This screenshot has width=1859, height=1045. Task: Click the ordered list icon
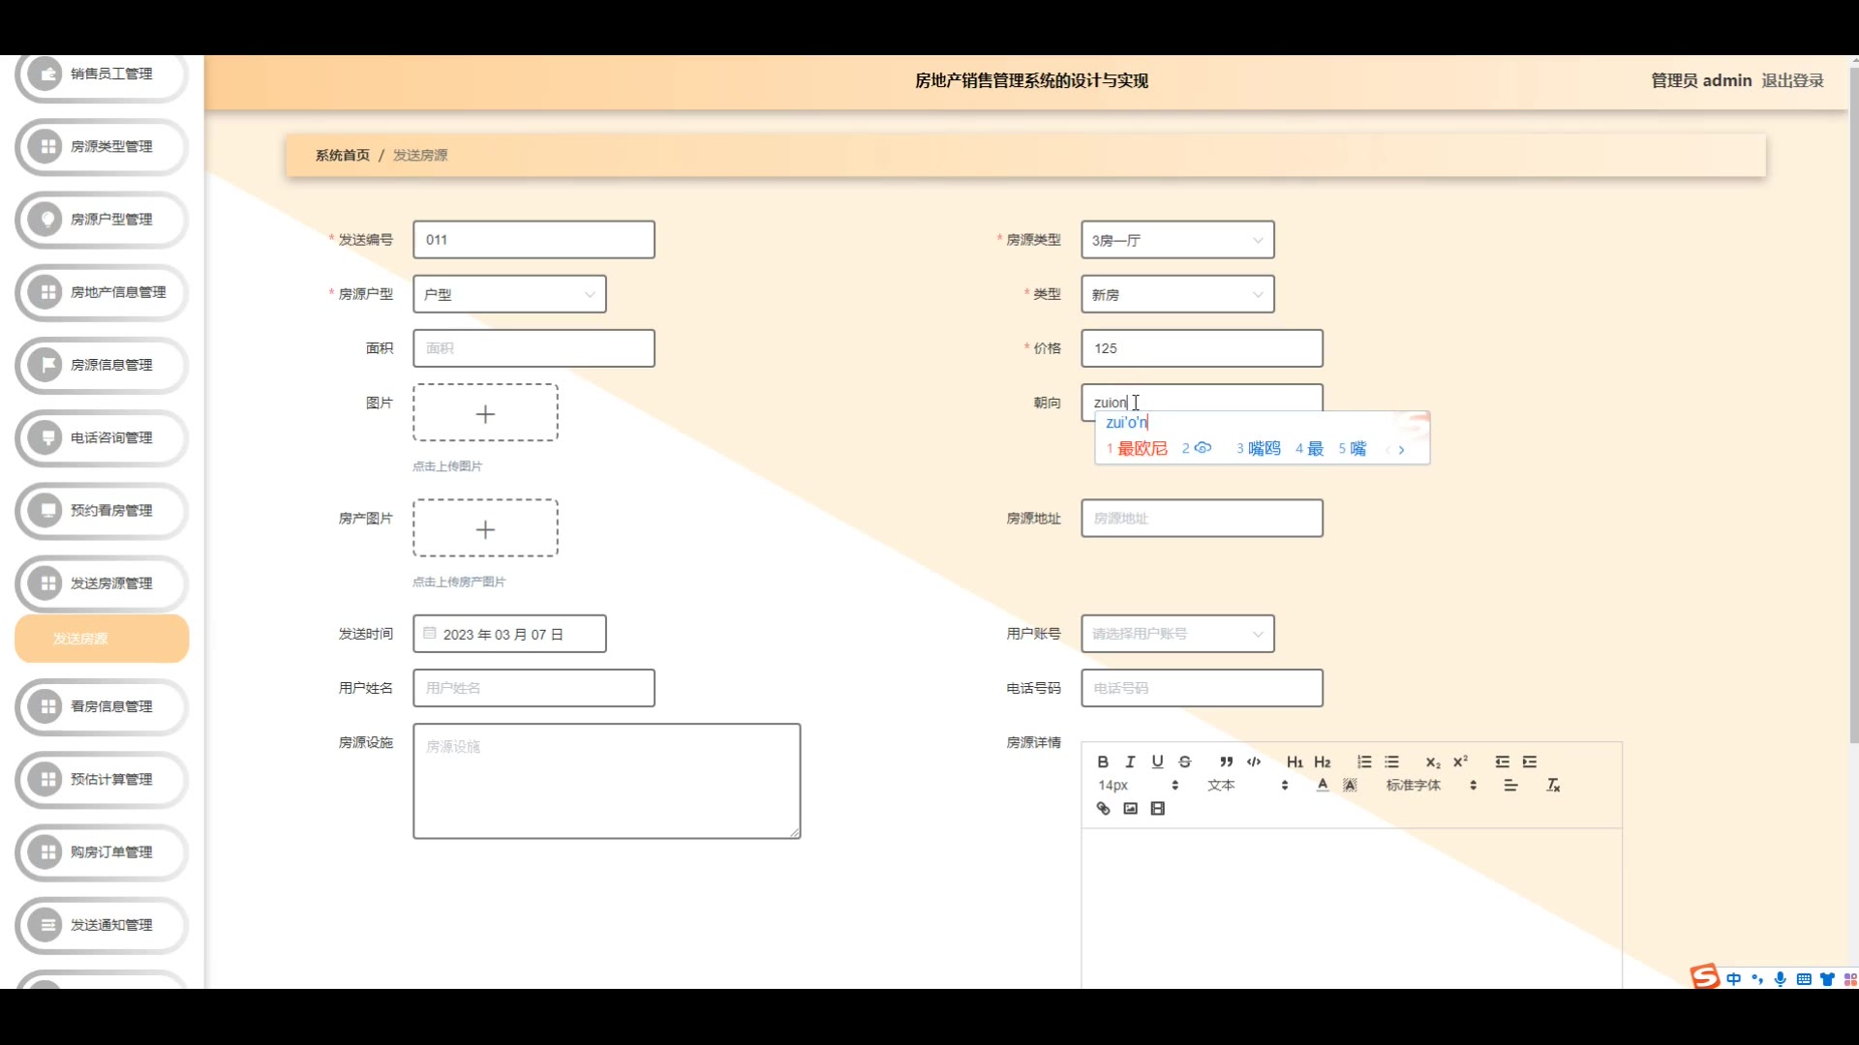point(1364,761)
